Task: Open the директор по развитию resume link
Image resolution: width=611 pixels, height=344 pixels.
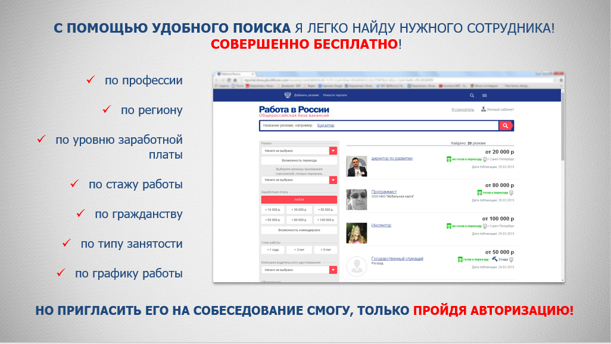Action: coord(392,159)
